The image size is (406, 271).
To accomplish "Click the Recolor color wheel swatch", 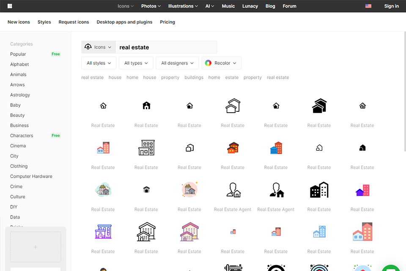I will 208,63.
